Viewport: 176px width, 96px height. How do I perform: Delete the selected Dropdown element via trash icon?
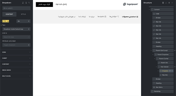coord(172,71)
